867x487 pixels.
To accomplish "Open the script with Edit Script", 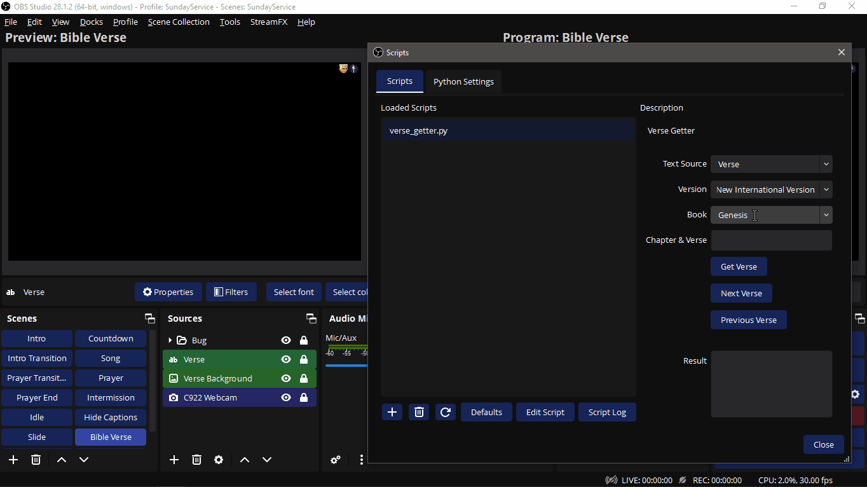I will point(545,412).
